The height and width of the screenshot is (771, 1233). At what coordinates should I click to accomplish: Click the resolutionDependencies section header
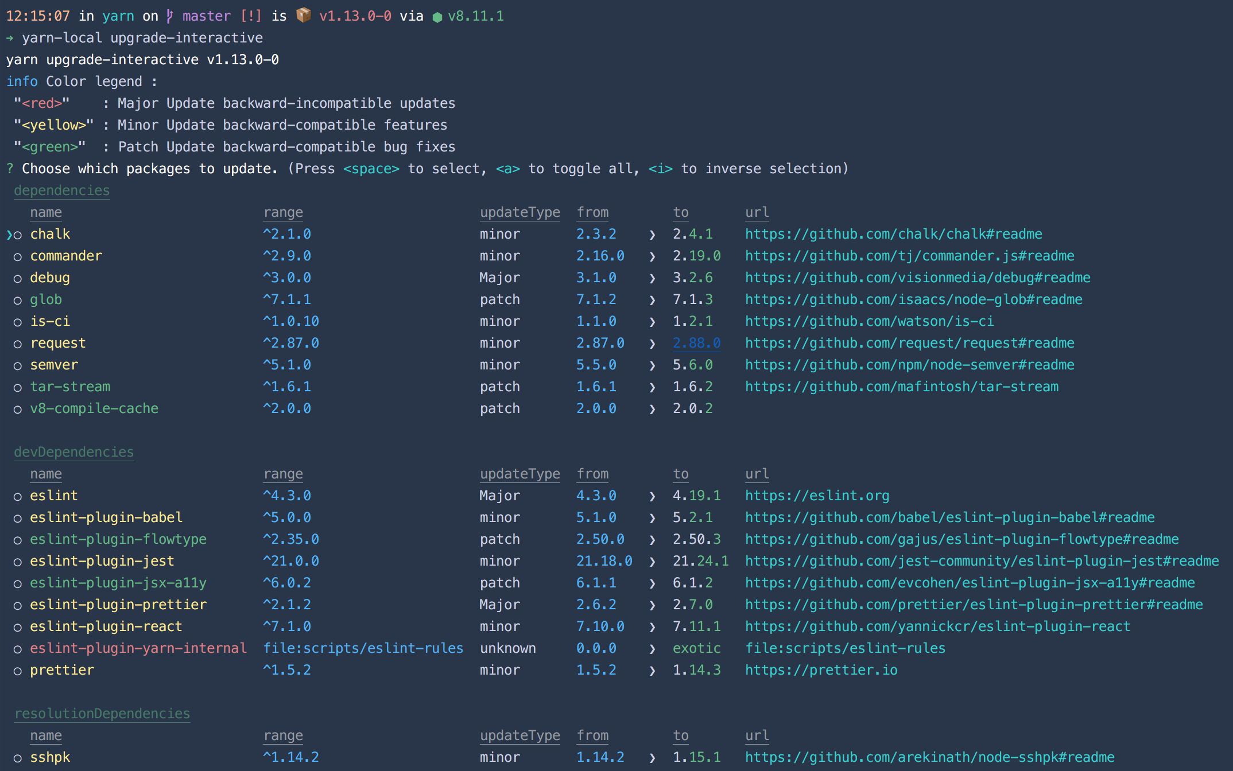pos(102,714)
